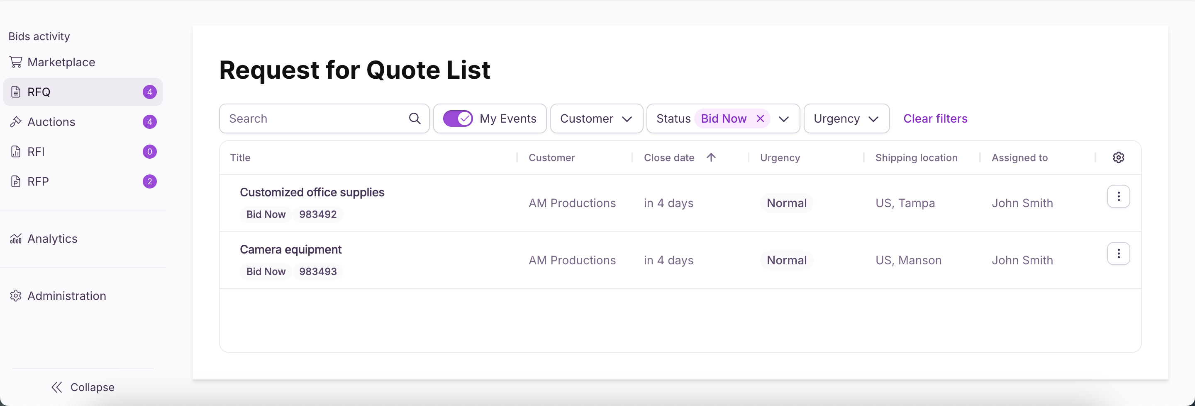
Task: Click the Auctions count badge showing 4
Action: click(x=149, y=122)
